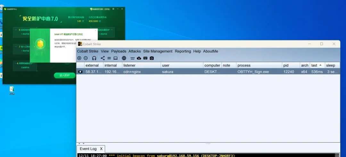Select the sakura user cell
The width and height of the screenshot is (346, 157).
[x=182, y=71]
